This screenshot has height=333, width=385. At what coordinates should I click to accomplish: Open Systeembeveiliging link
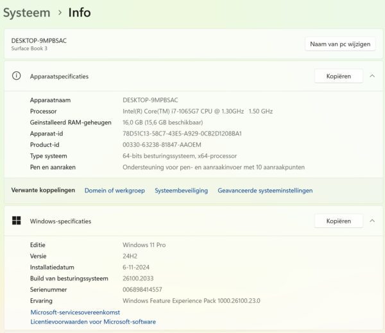(x=181, y=191)
